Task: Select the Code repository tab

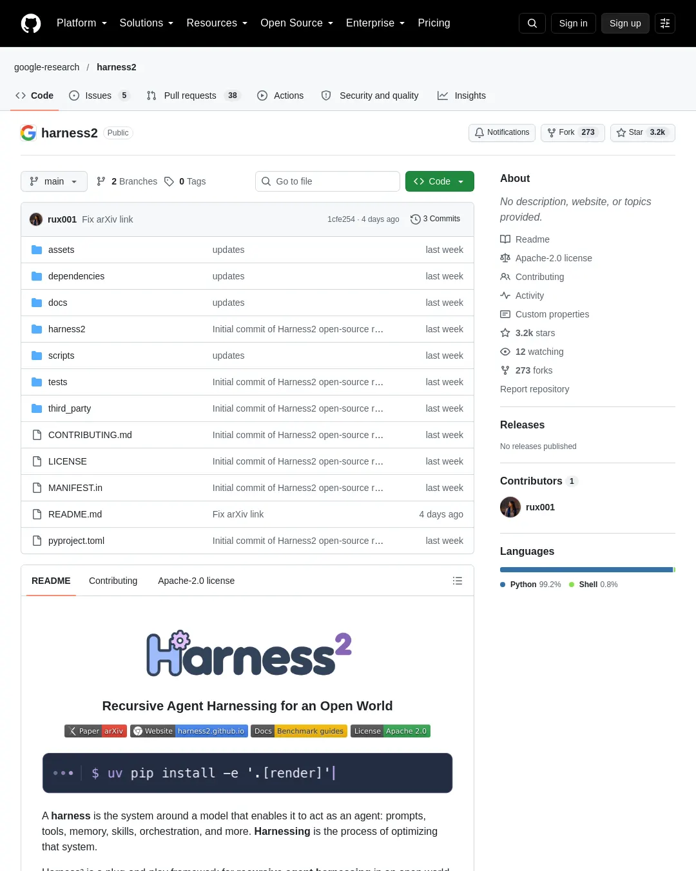Action: click(x=35, y=95)
